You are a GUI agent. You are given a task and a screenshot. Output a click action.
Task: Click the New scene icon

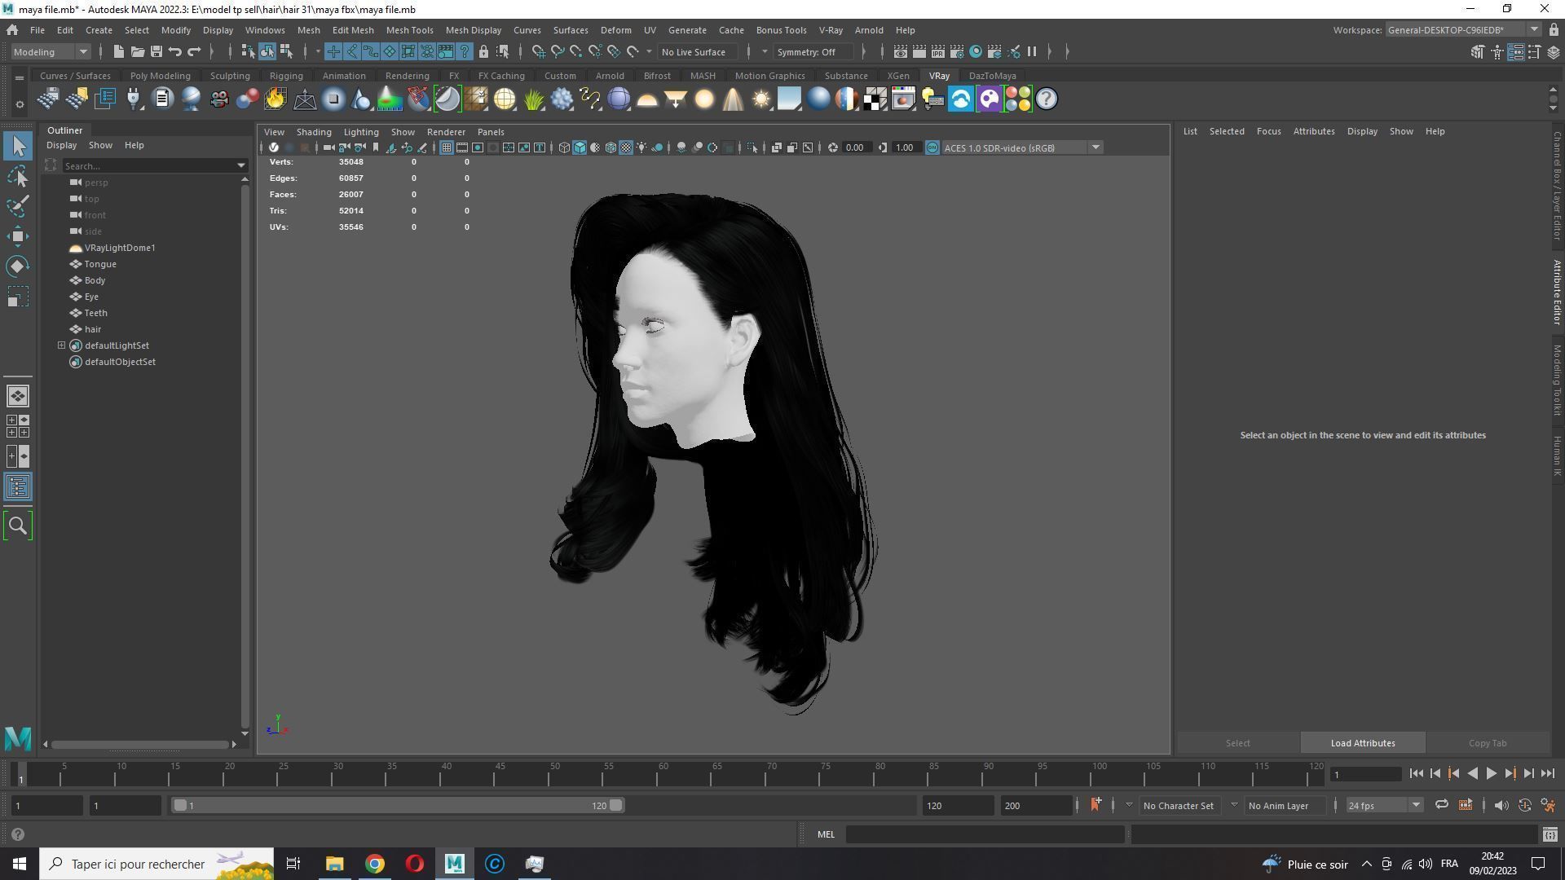click(x=118, y=51)
